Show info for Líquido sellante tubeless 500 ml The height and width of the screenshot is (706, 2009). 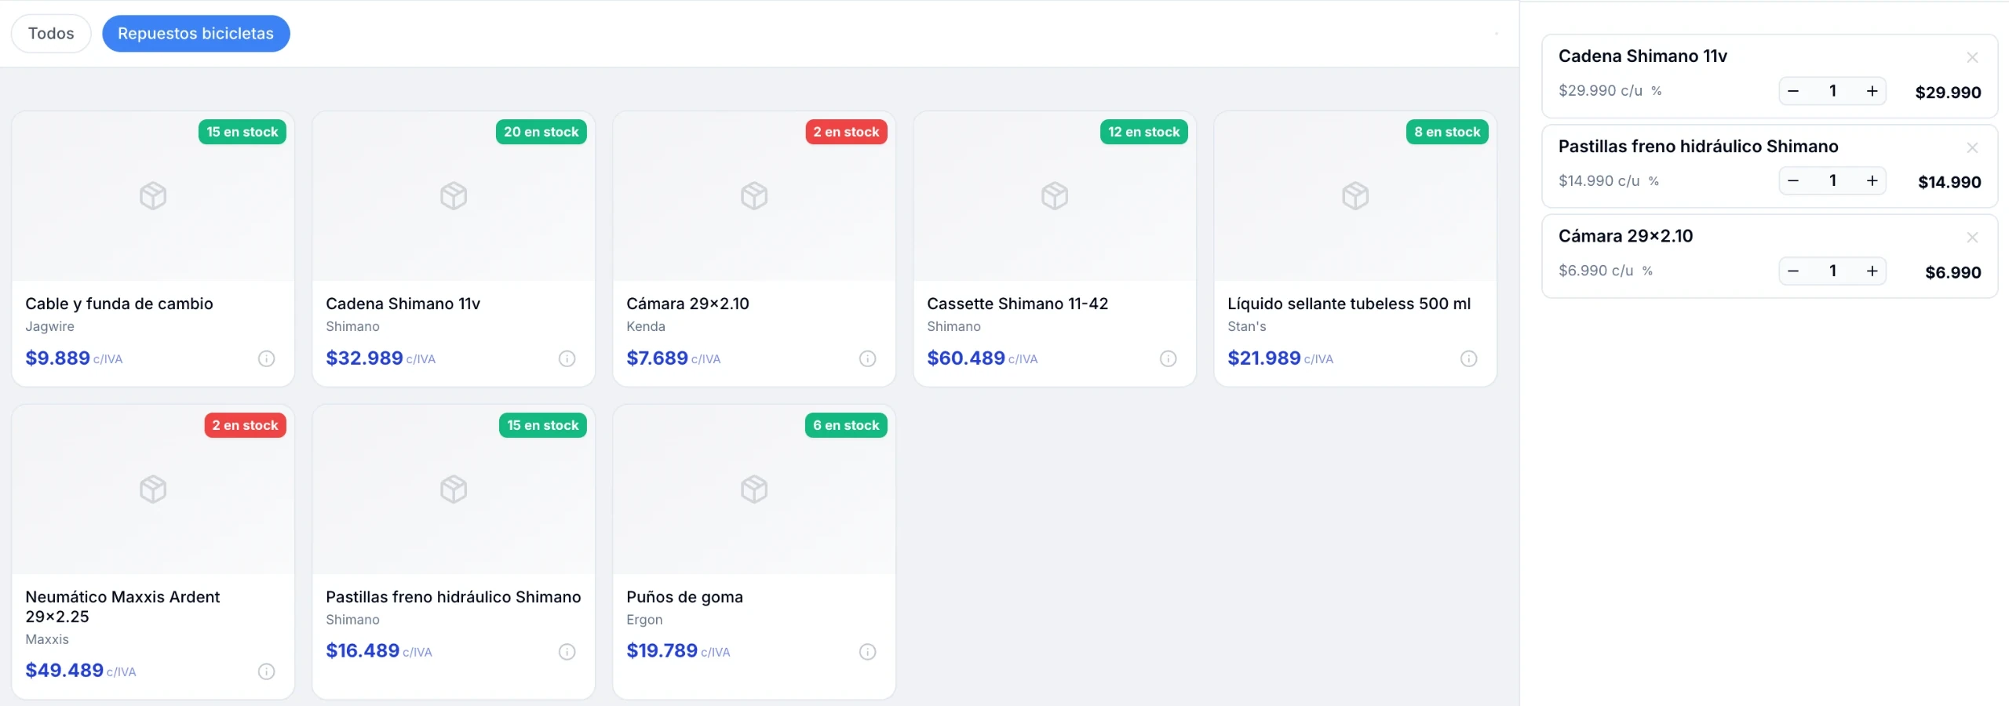1469,358
